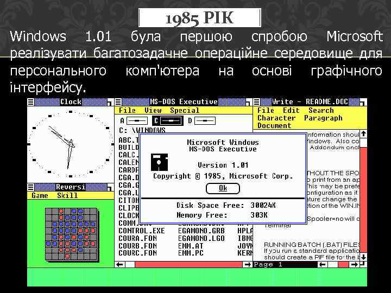The height and width of the screenshot is (293, 391).
Task: Open Edit menu in Write window
Action: point(291,110)
